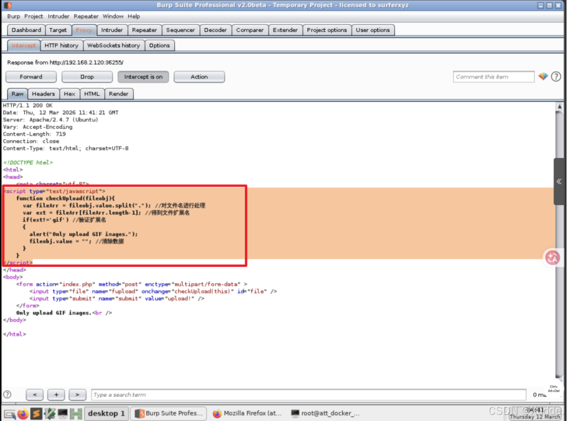The image size is (567, 421).
Task: Switch to the Comparer tab
Action: click(249, 30)
